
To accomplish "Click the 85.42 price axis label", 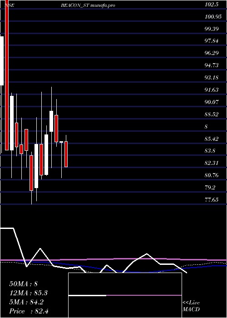I will pos(212,139).
